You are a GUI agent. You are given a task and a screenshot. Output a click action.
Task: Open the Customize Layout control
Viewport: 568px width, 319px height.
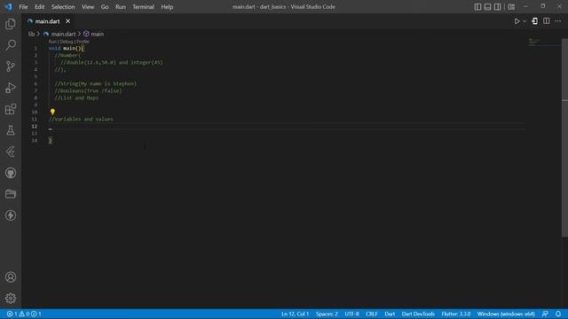511,7
